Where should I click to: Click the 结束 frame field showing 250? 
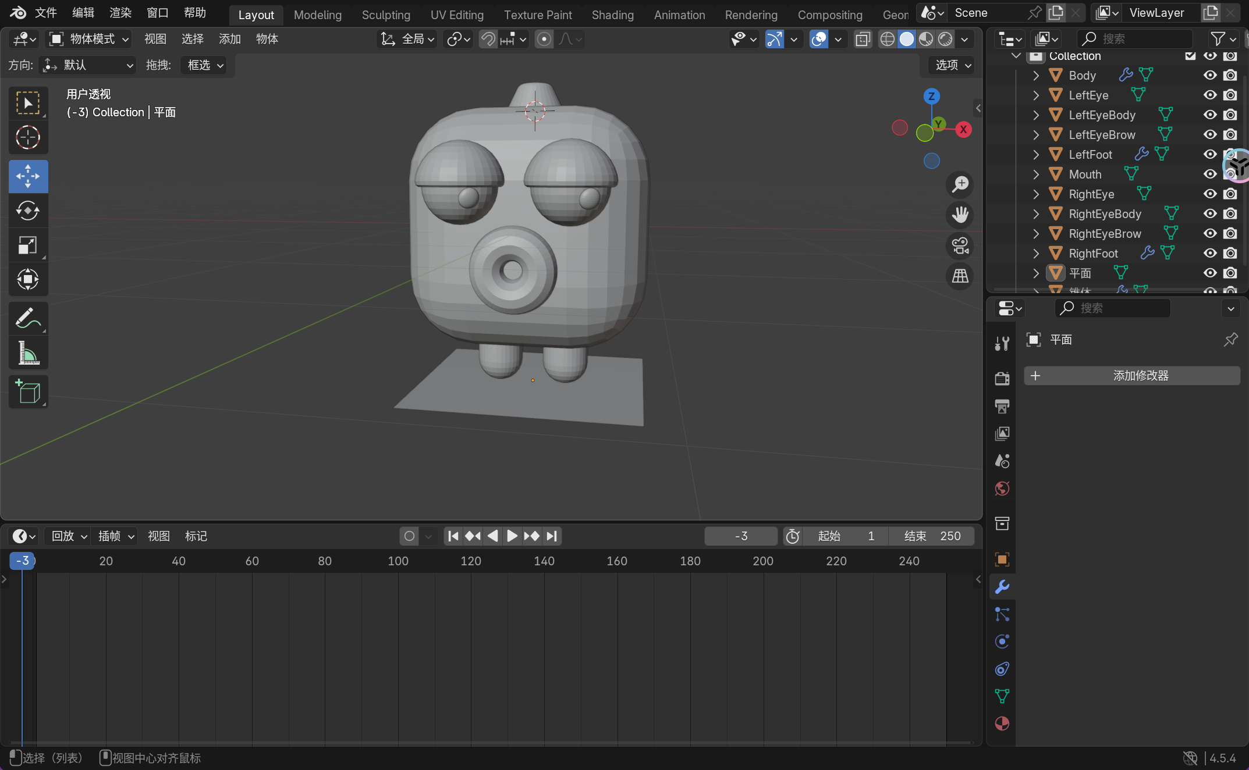[x=932, y=536]
